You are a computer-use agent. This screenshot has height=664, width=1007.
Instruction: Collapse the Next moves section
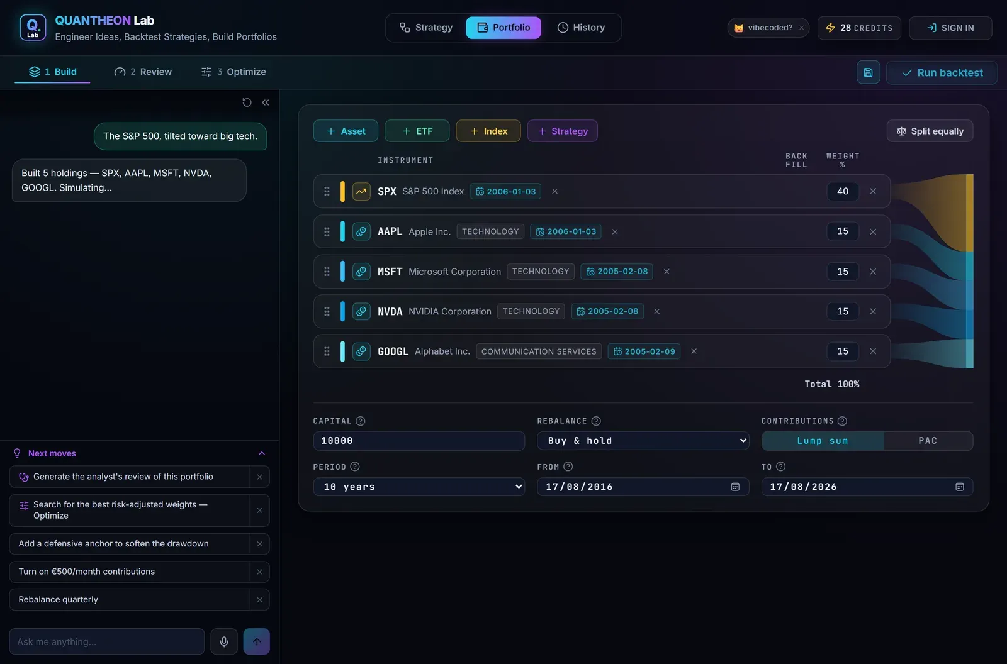[x=262, y=453]
